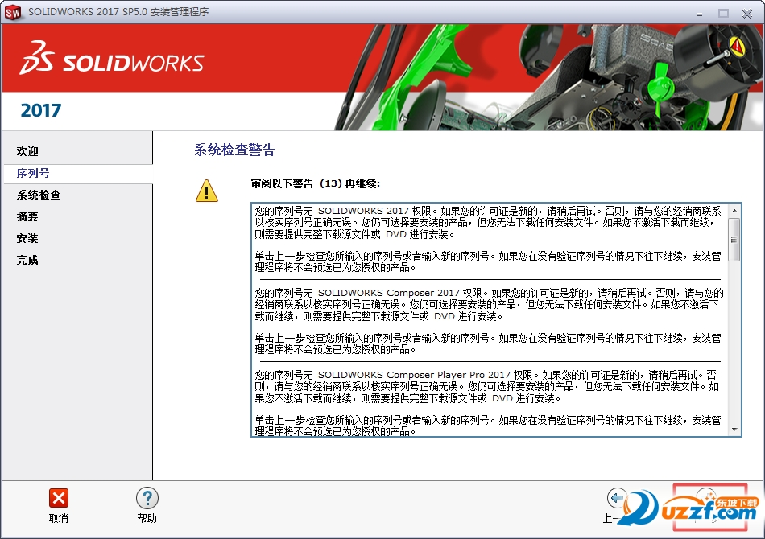The width and height of the screenshot is (765, 539).
Task: Go back using the blue back arrow icon
Action: [x=617, y=498]
